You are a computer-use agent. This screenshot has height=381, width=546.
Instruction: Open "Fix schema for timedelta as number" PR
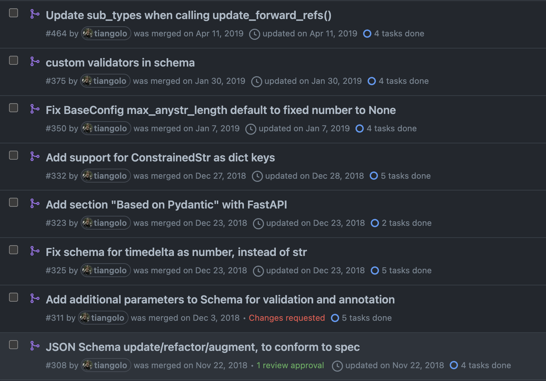click(x=176, y=252)
